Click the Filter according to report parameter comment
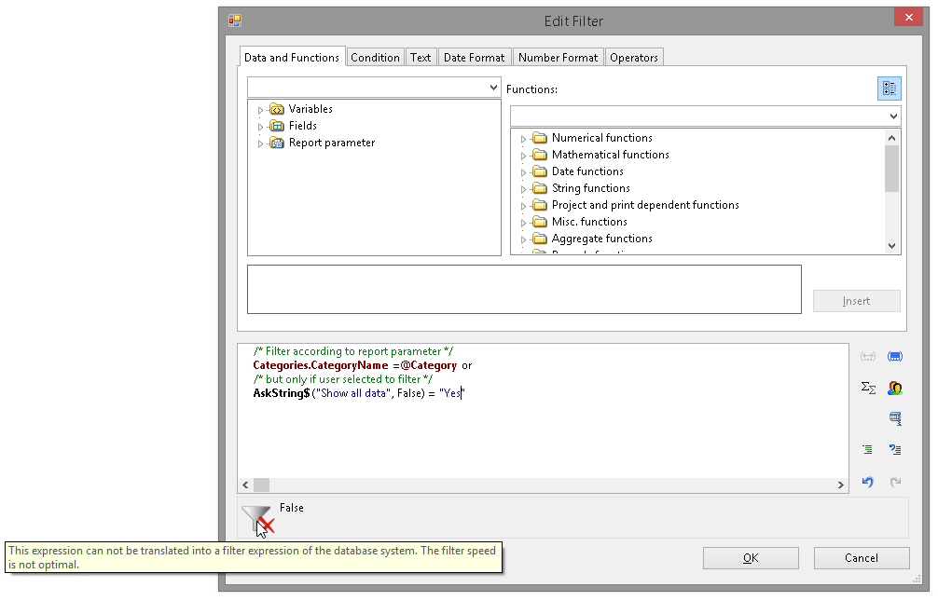This screenshot has height=601, width=938. coord(353,351)
